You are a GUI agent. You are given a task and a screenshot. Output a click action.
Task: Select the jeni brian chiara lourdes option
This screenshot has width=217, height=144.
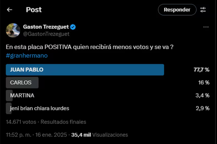point(40,108)
